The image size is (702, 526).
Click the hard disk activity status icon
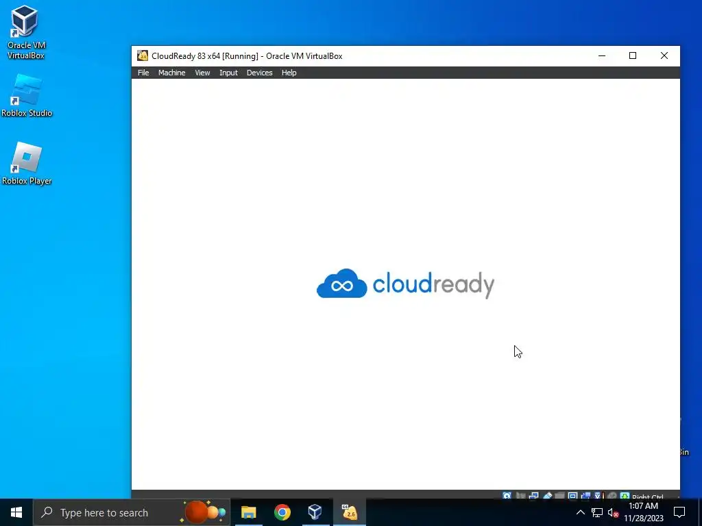pyautogui.click(x=507, y=496)
